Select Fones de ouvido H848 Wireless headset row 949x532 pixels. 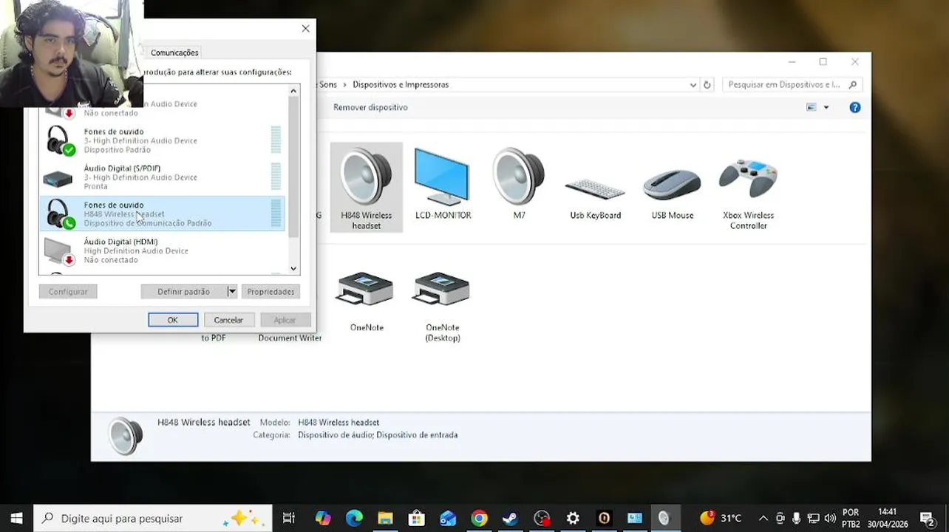click(162, 214)
